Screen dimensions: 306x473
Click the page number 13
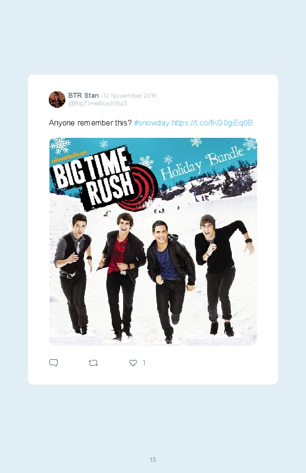(x=153, y=459)
